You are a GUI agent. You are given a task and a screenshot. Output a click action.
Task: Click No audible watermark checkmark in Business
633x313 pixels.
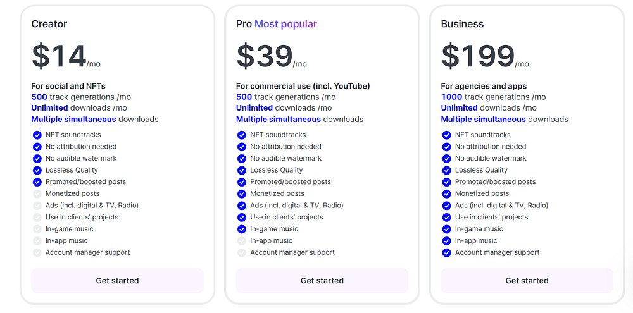coord(446,158)
